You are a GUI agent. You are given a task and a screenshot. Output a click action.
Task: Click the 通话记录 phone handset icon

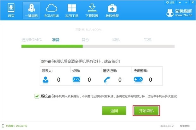(107, 80)
